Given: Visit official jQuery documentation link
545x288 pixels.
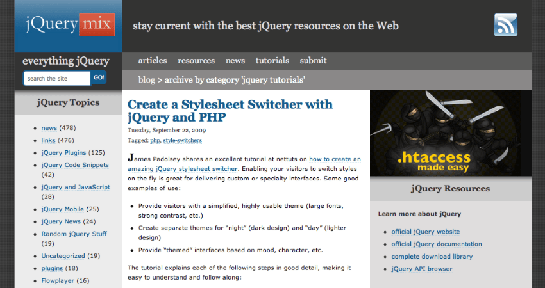Looking at the screenshot, I should tap(437, 244).
